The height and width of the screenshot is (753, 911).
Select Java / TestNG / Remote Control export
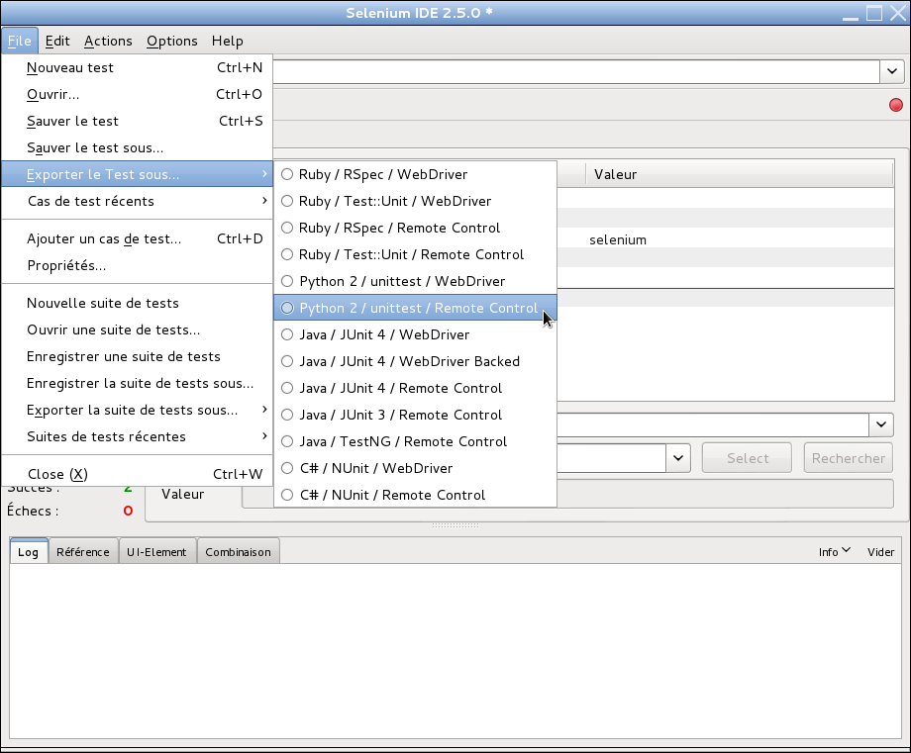coord(415,441)
